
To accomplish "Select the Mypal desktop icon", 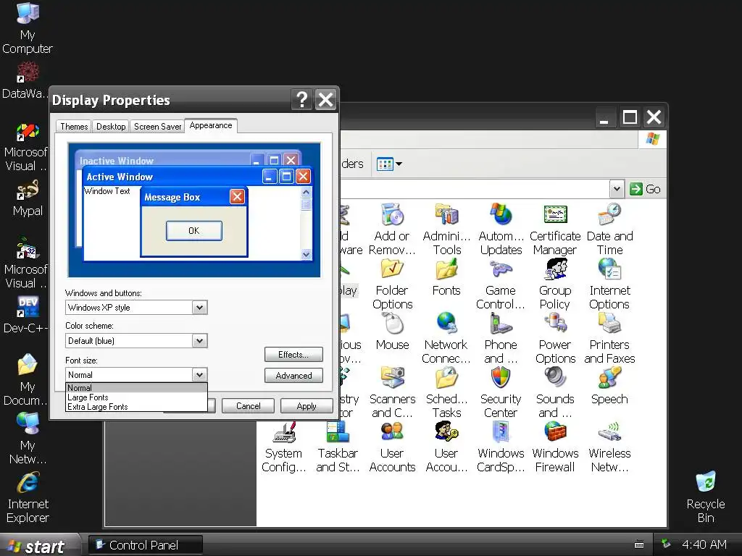I will pyautogui.click(x=28, y=198).
